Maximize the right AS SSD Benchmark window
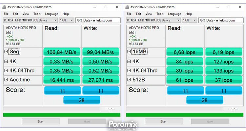246x131 pixels. (x=229, y=7)
